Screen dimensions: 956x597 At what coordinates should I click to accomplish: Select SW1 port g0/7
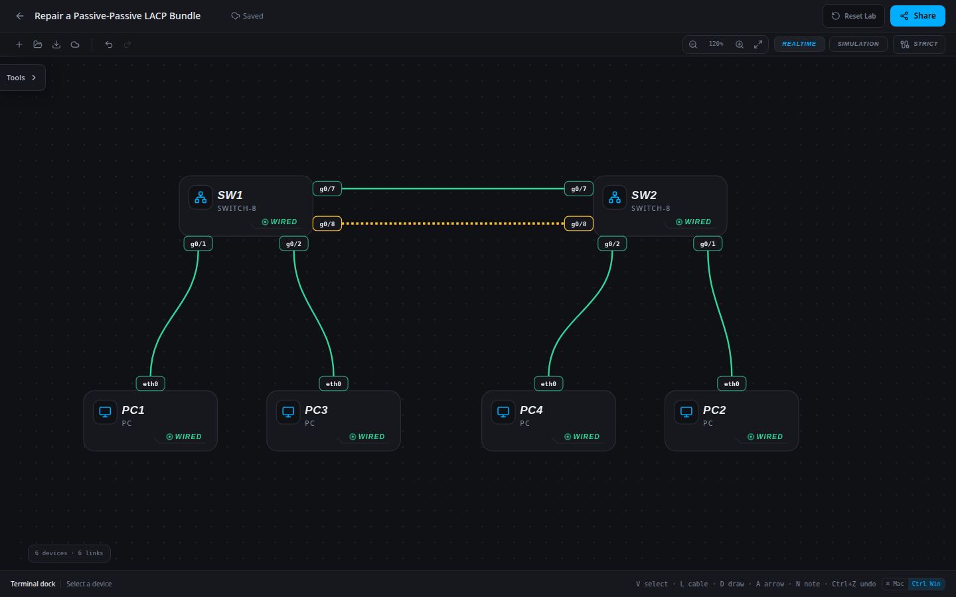pyautogui.click(x=327, y=189)
